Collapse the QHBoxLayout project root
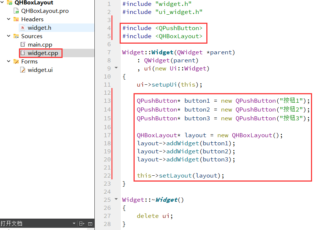Image resolution: width=315 pixels, height=230 pixels. [x=3, y=3]
